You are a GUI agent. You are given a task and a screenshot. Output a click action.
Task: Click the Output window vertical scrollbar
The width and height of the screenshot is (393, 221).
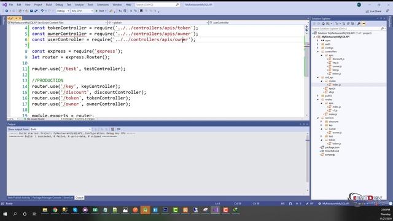(x=307, y=161)
